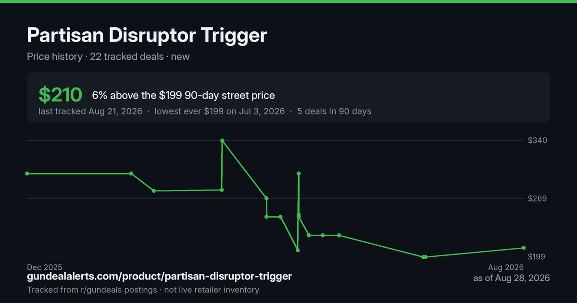The height and width of the screenshot is (303, 577).
Task: Select the first data point at Dec 2025
Action: pyautogui.click(x=27, y=173)
